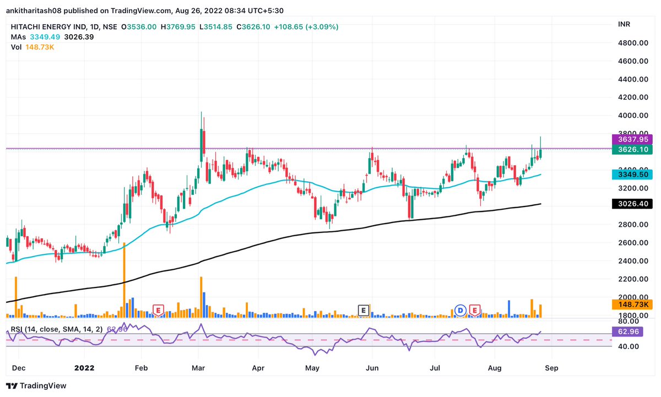The image size is (661, 397).
Task: Click the 80.00 RSI axis label
Action: click(x=630, y=321)
